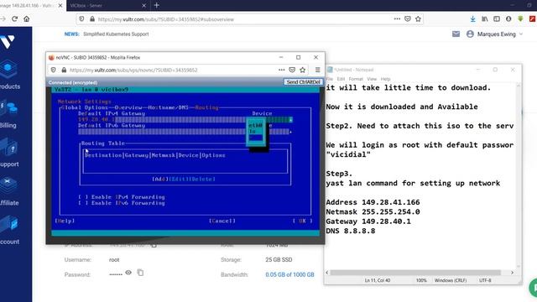Click the YaST Help button
The height and width of the screenshot is (302, 537).
point(65,221)
